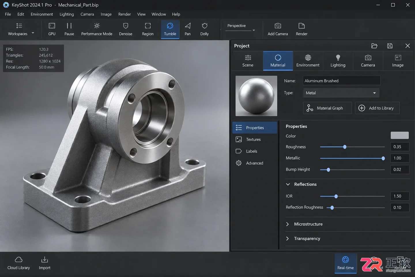The image size is (415, 277).
Task: Click the aluminum sphere material preview
Action: pyautogui.click(x=256, y=96)
